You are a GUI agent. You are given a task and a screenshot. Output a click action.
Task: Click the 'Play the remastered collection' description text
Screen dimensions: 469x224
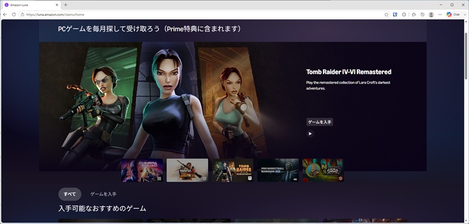(x=348, y=85)
